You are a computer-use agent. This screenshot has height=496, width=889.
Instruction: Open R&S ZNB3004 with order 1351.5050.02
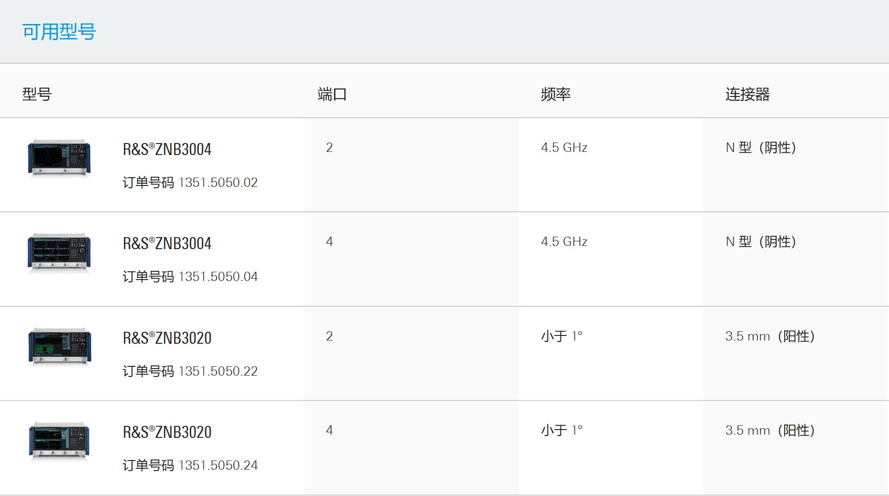pyautogui.click(x=167, y=149)
